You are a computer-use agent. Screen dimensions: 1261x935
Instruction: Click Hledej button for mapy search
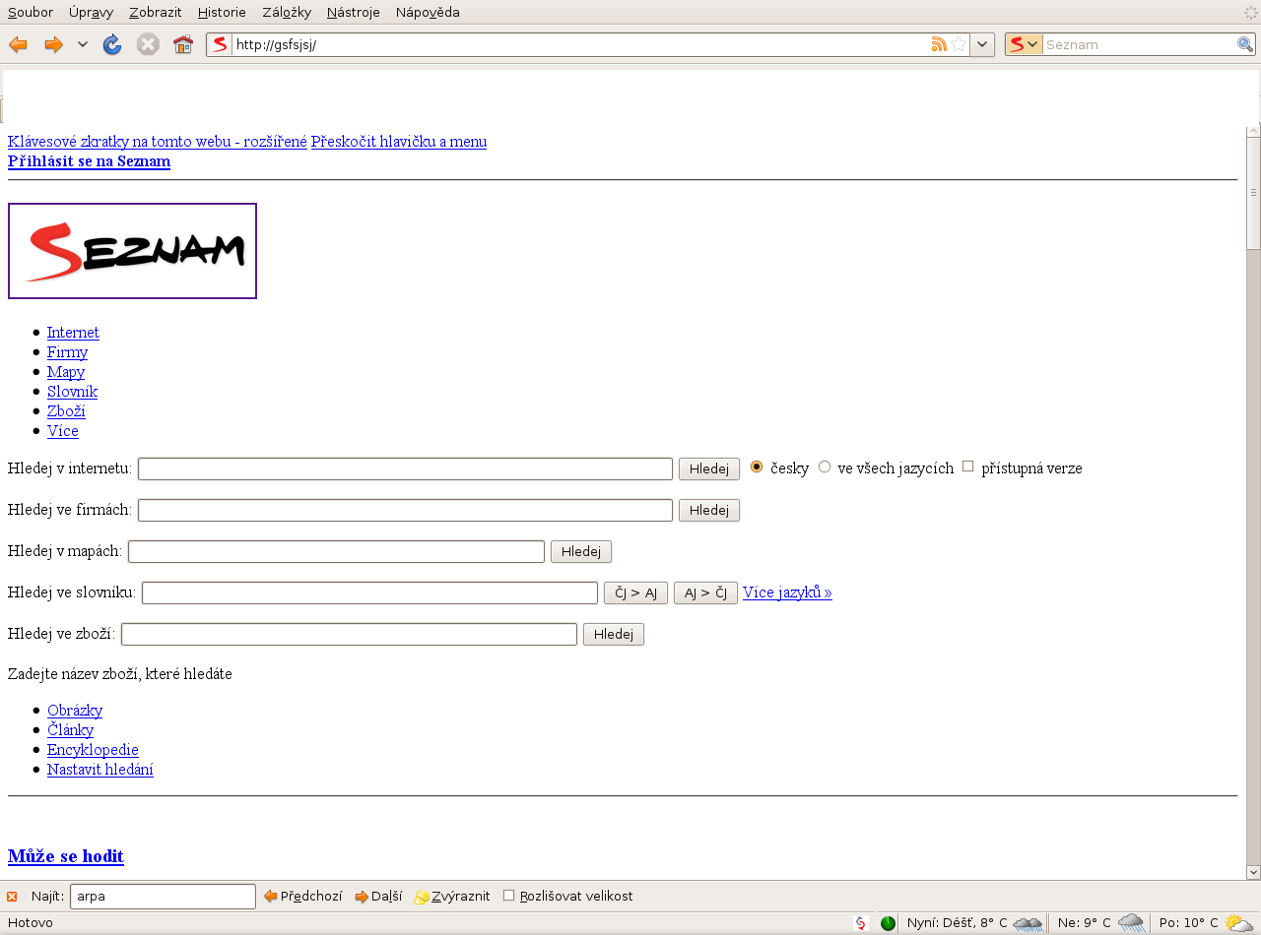point(581,552)
